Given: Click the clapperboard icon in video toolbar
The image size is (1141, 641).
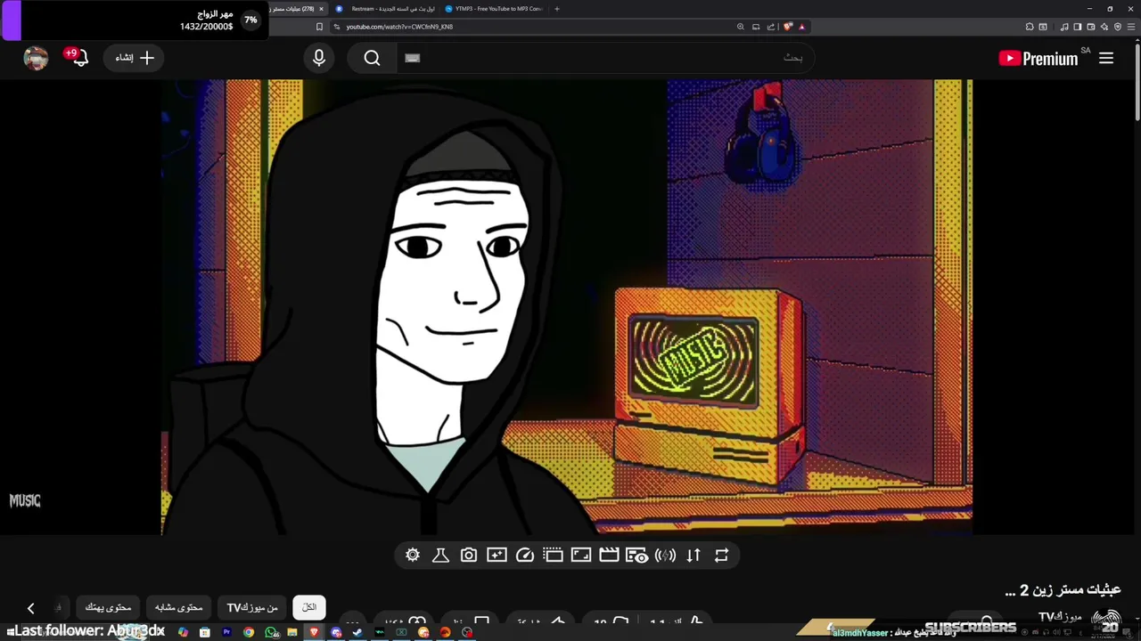Looking at the screenshot, I should 609,556.
